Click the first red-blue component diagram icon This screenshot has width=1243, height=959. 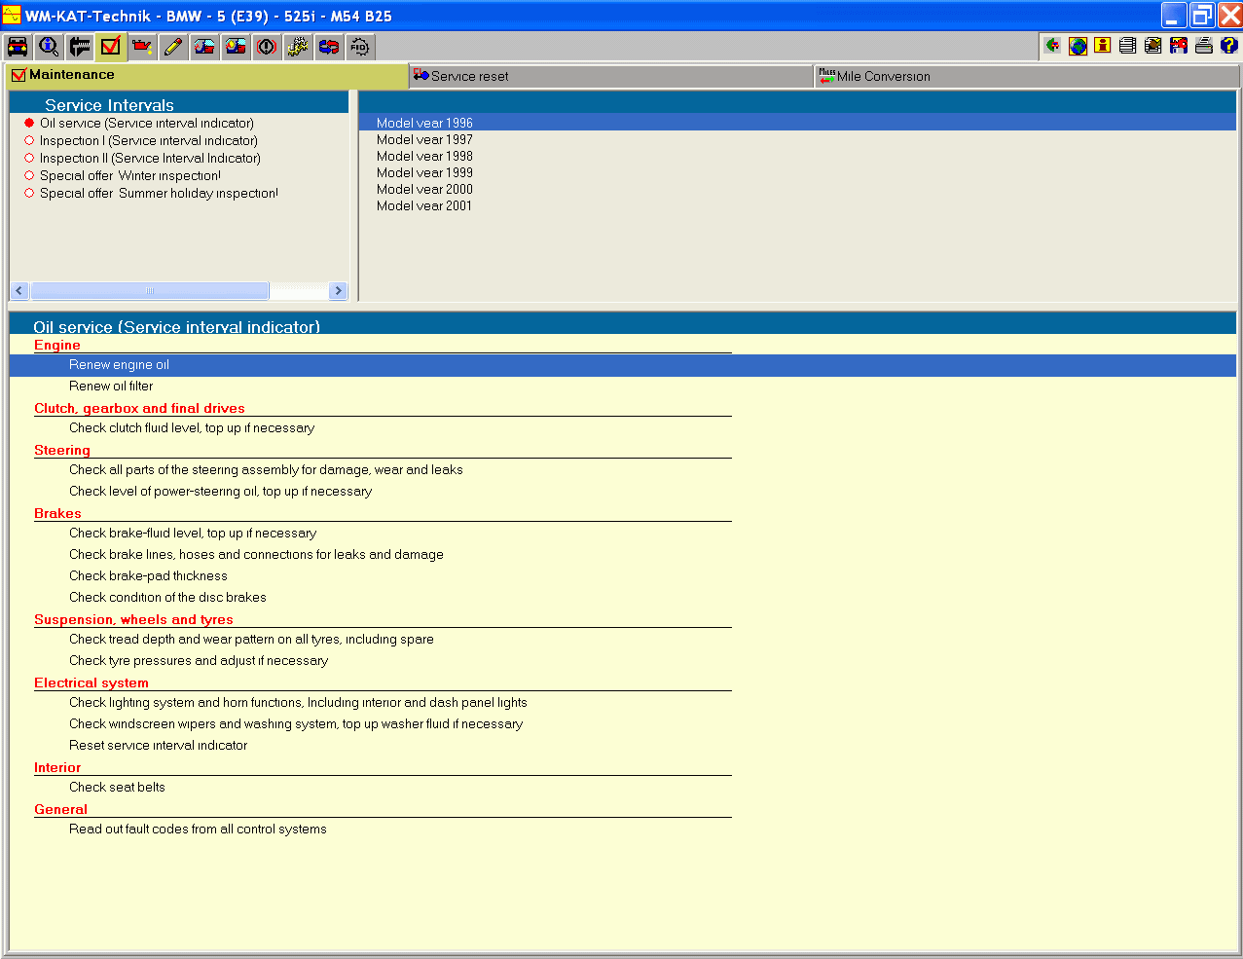point(204,47)
